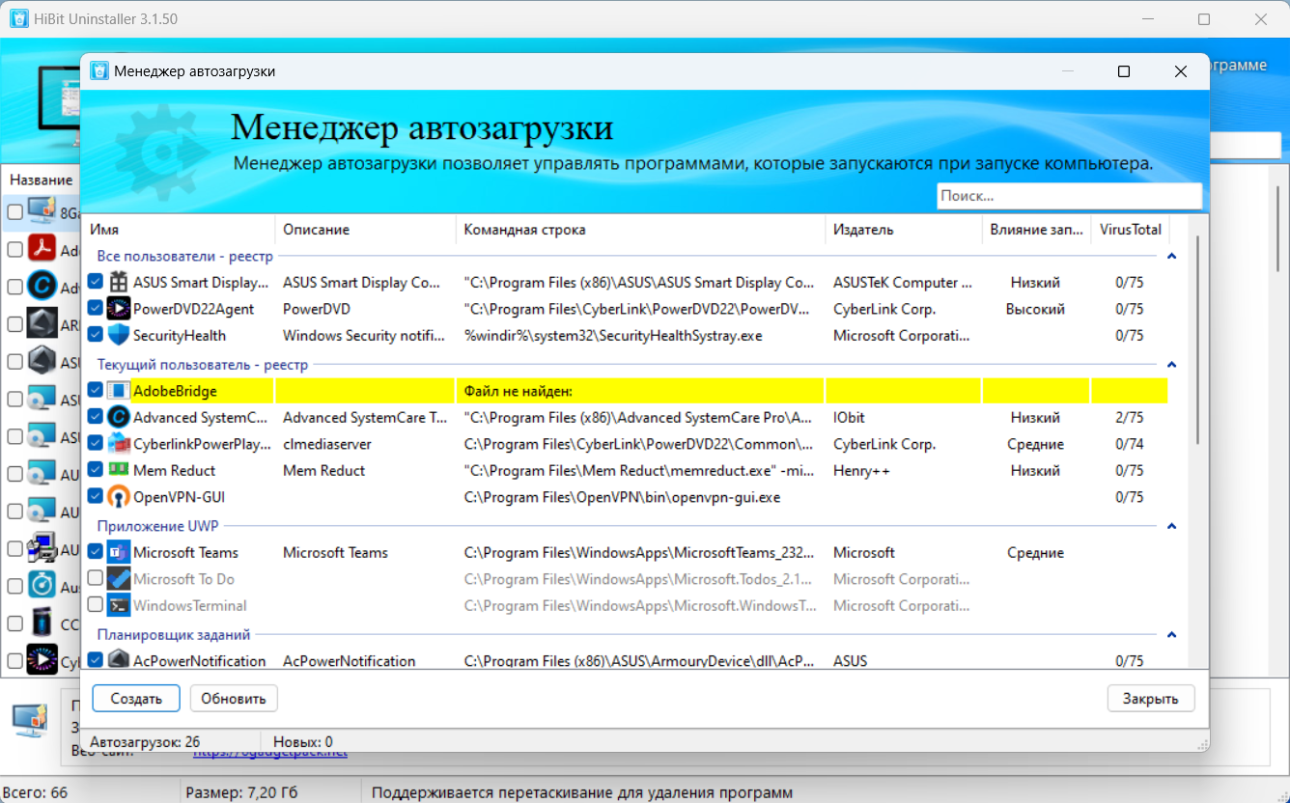Click the PowerDVD22Agent icon in the list
The width and height of the screenshot is (1290, 803).
[118, 309]
